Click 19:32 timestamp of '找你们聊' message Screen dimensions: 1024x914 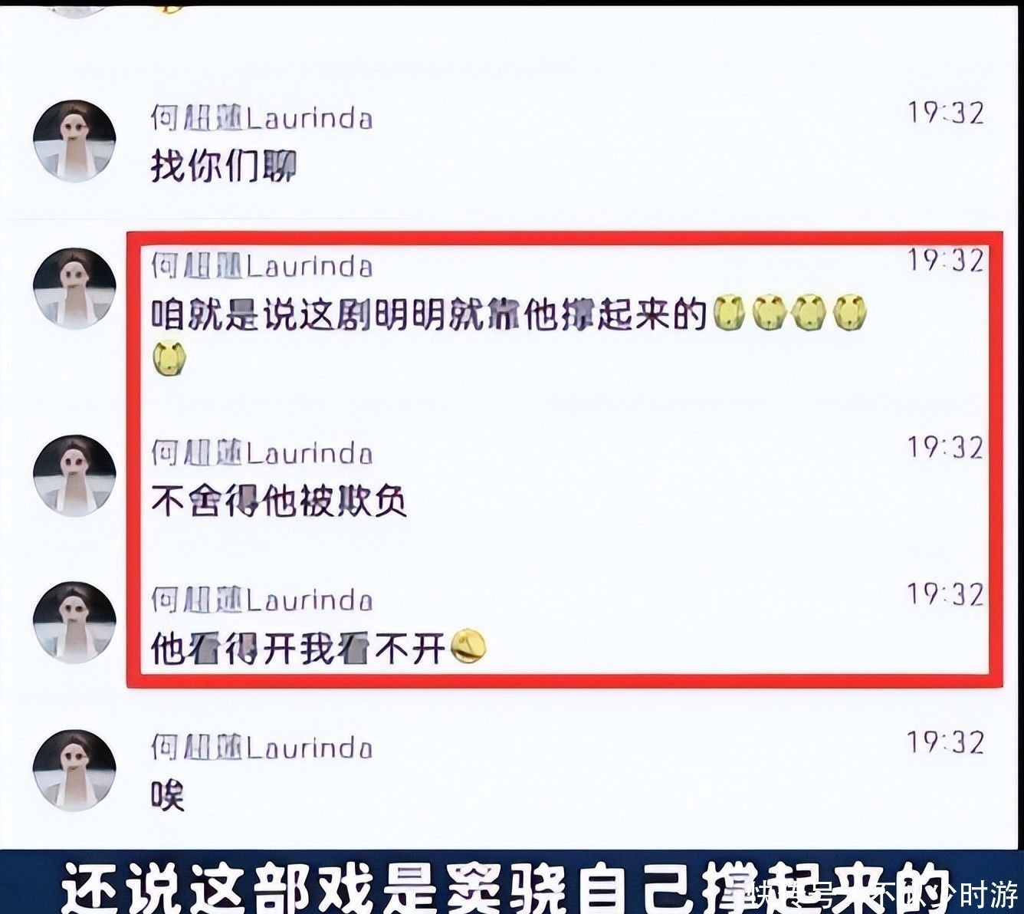(946, 113)
